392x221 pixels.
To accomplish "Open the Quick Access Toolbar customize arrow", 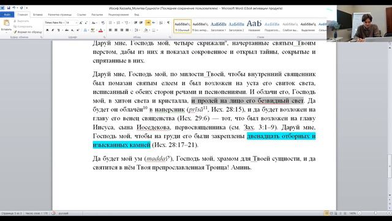I will 27,8.
